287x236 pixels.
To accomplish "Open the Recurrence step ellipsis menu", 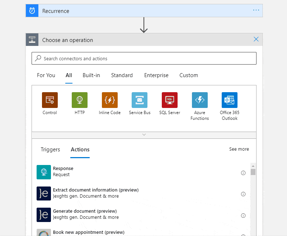I will click(x=256, y=10).
